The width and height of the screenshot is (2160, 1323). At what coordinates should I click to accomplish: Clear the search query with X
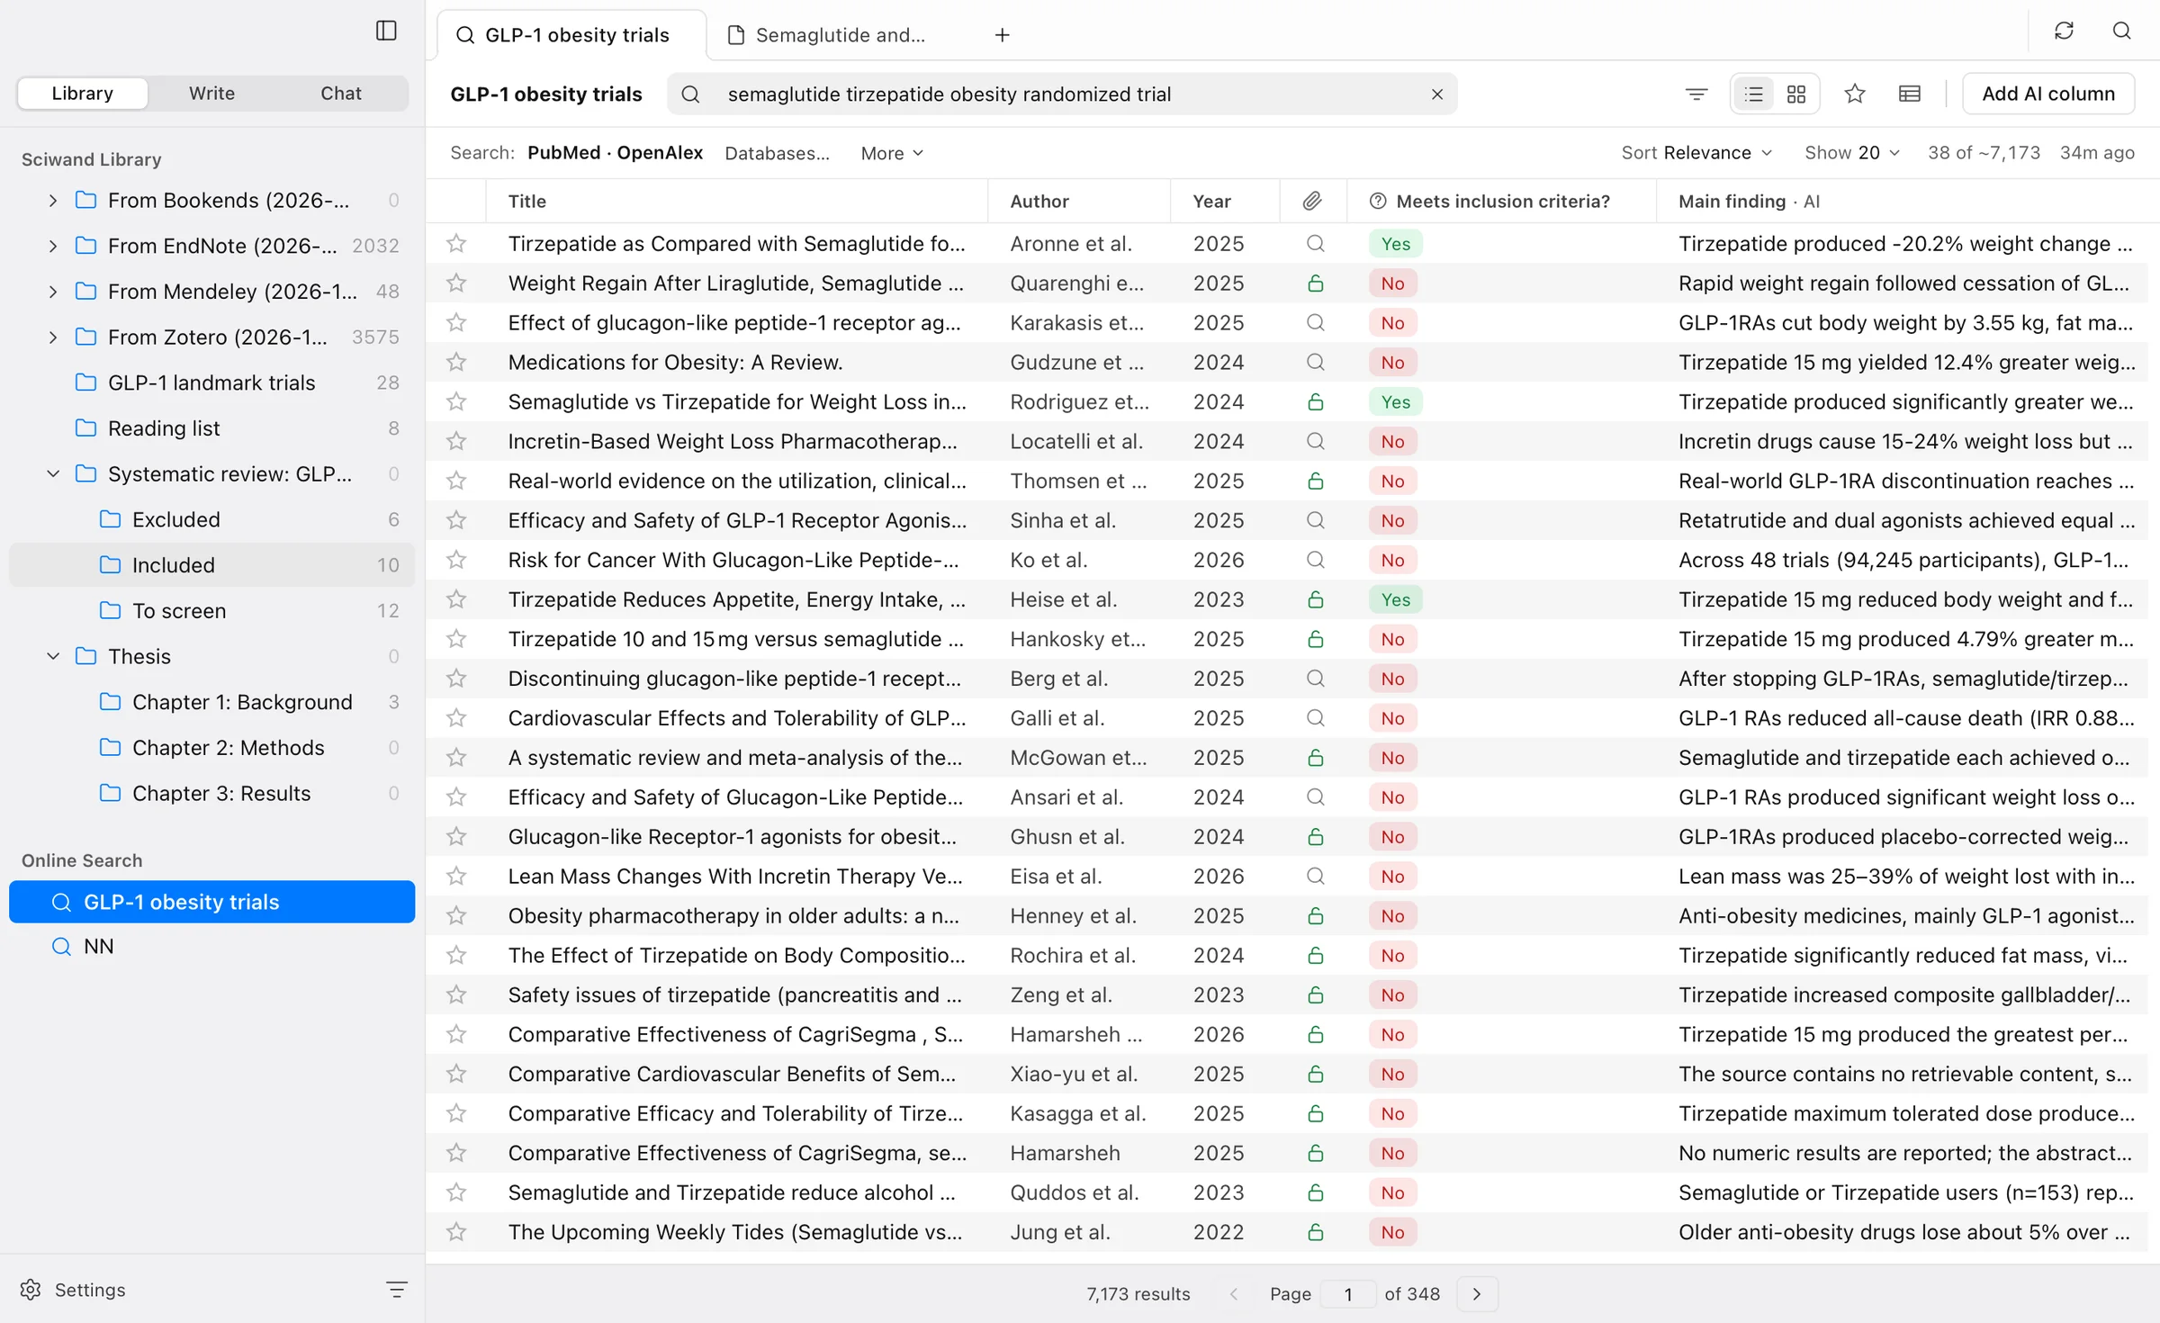click(x=1436, y=94)
